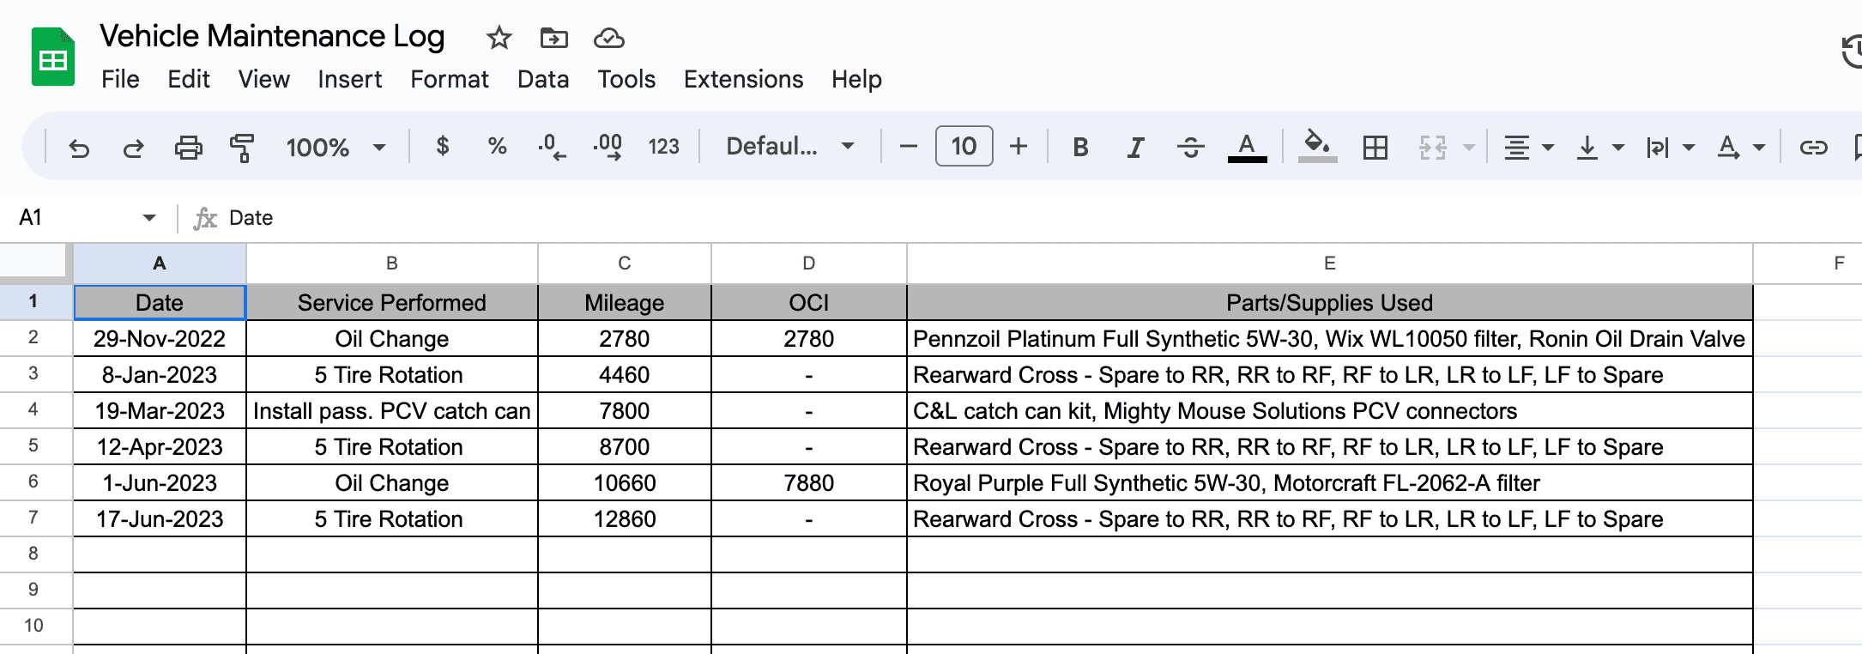Increase decimal places
This screenshot has width=1862, height=654.
[x=608, y=147]
